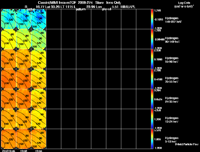The image size is (200, 152).
Task: Click the MIMI/APL text in header
Action: tap(128, 7)
